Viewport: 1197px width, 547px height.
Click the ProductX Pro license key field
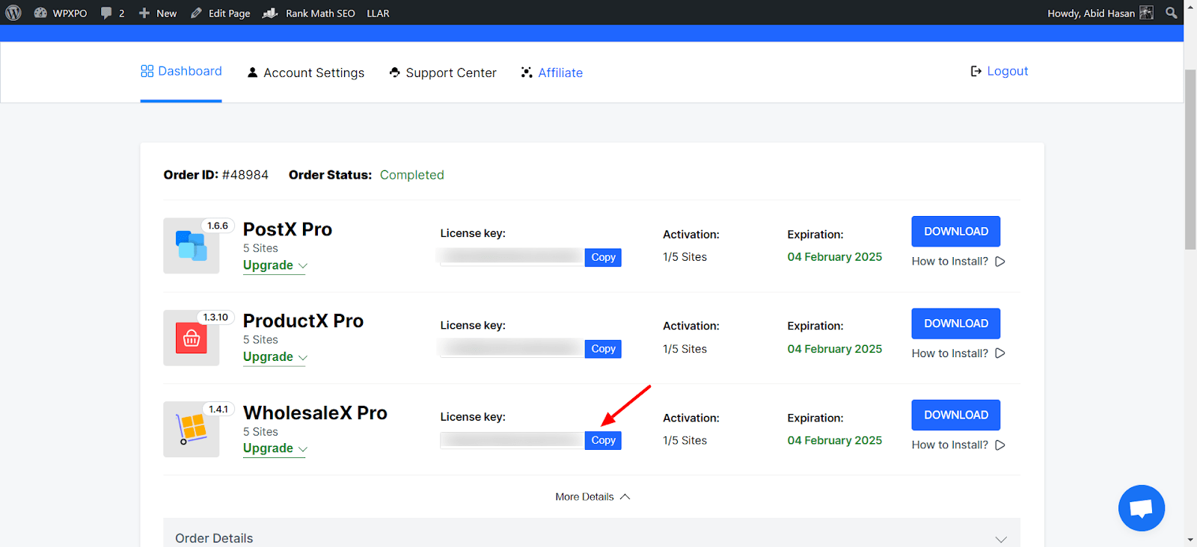[x=512, y=349]
